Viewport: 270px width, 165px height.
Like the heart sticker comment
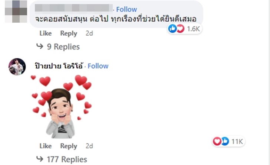[x=45, y=146]
